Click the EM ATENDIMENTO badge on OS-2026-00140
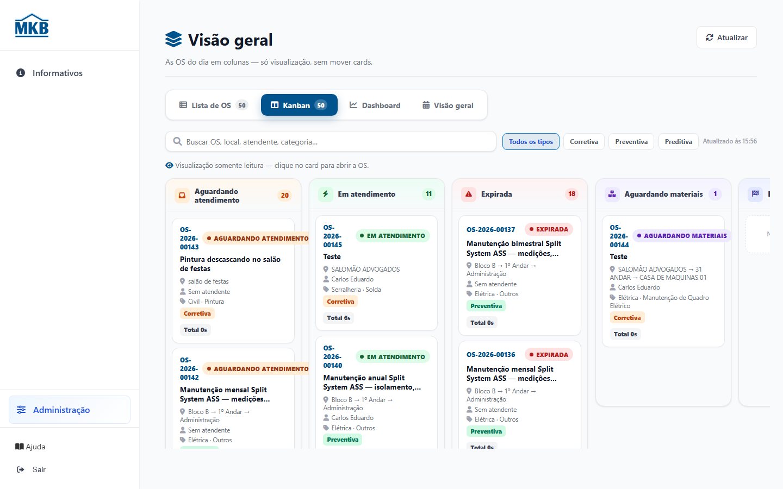Image resolution: width=783 pixels, height=489 pixels. click(393, 357)
